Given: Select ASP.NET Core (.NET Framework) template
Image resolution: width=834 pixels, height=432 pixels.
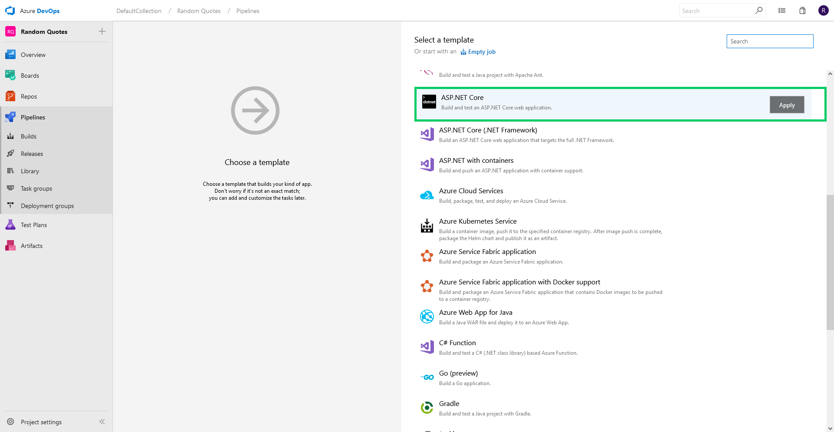Looking at the screenshot, I should tap(488, 130).
